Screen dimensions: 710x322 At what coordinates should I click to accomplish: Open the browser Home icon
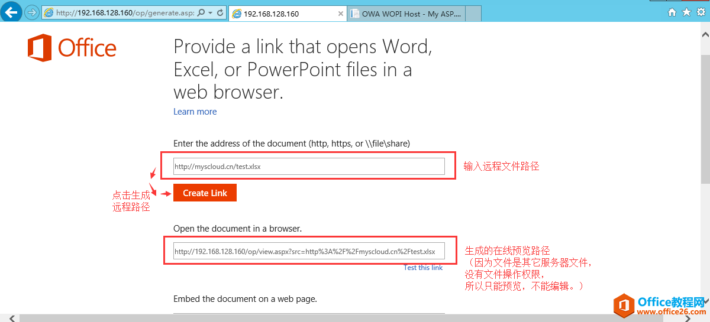tap(672, 12)
